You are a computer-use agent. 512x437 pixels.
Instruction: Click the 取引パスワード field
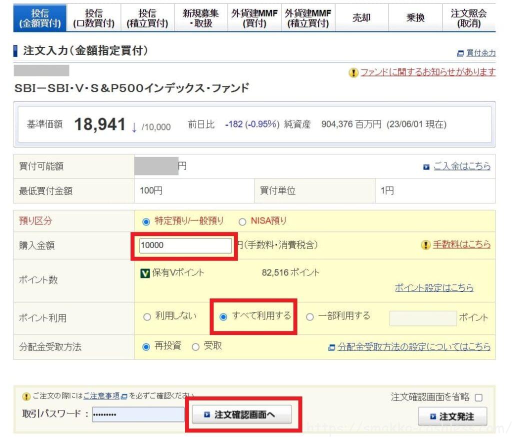[138, 415]
